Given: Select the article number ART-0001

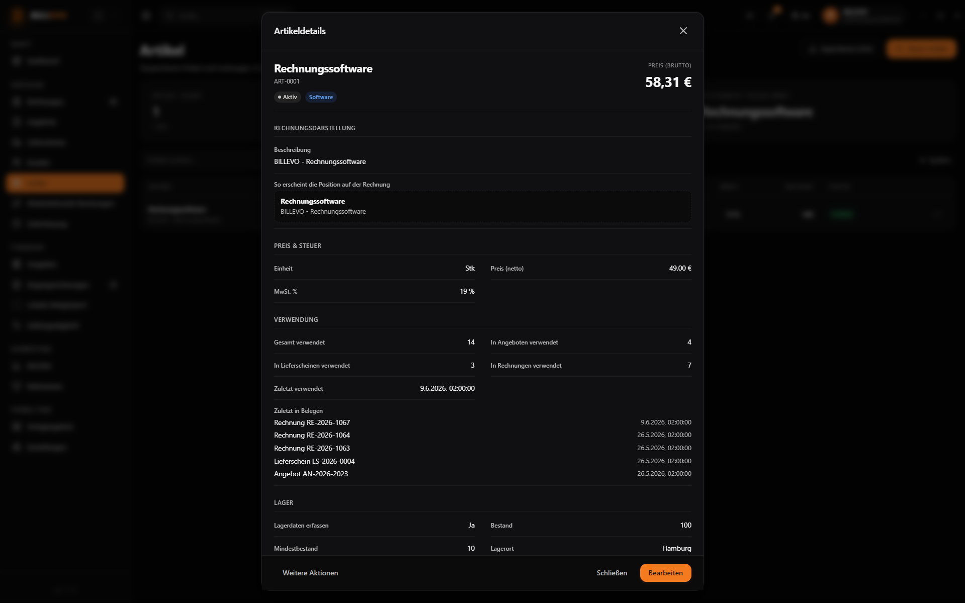Looking at the screenshot, I should click(x=287, y=81).
